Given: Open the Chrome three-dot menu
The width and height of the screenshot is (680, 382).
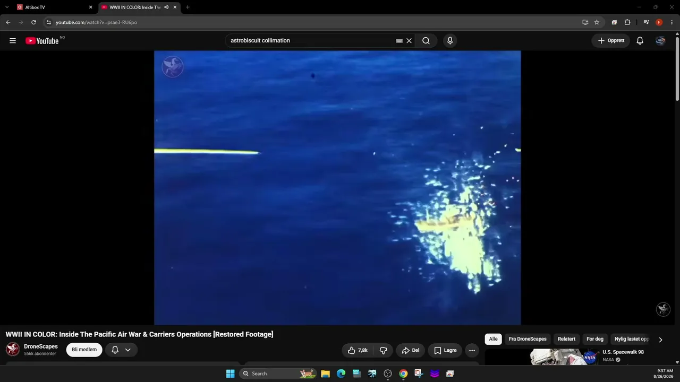Looking at the screenshot, I should pyautogui.click(x=672, y=22).
